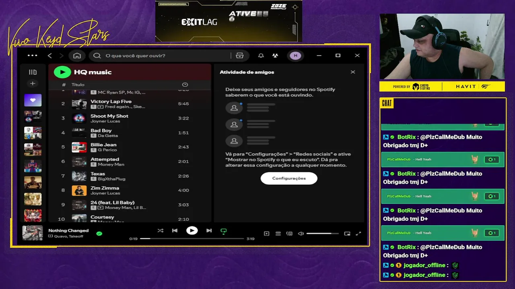Open the Liked Songs heart playlist
Image resolution: width=515 pixels, height=289 pixels.
click(x=33, y=100)
